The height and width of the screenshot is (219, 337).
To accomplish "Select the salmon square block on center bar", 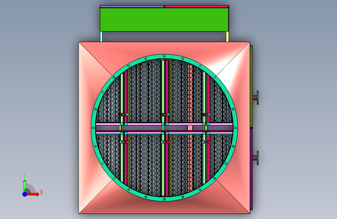I will coord(190,128).
